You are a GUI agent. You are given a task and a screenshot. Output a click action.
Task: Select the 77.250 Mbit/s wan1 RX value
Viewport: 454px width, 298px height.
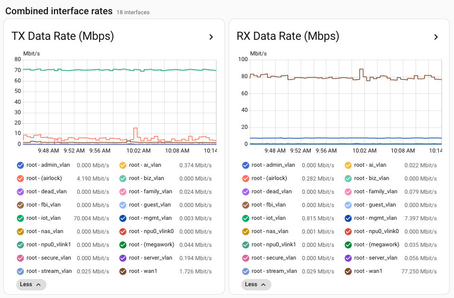tap(419, 271)
